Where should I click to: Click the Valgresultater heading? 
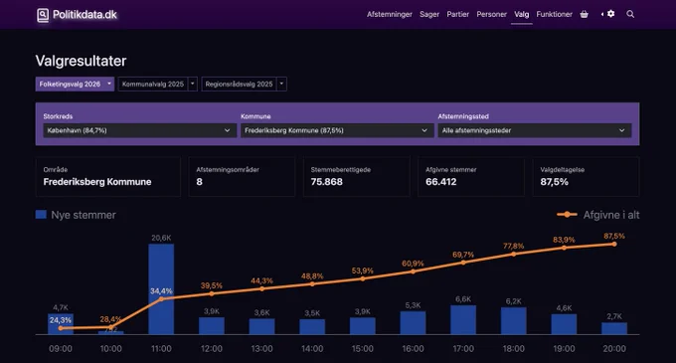pos(82,61)
